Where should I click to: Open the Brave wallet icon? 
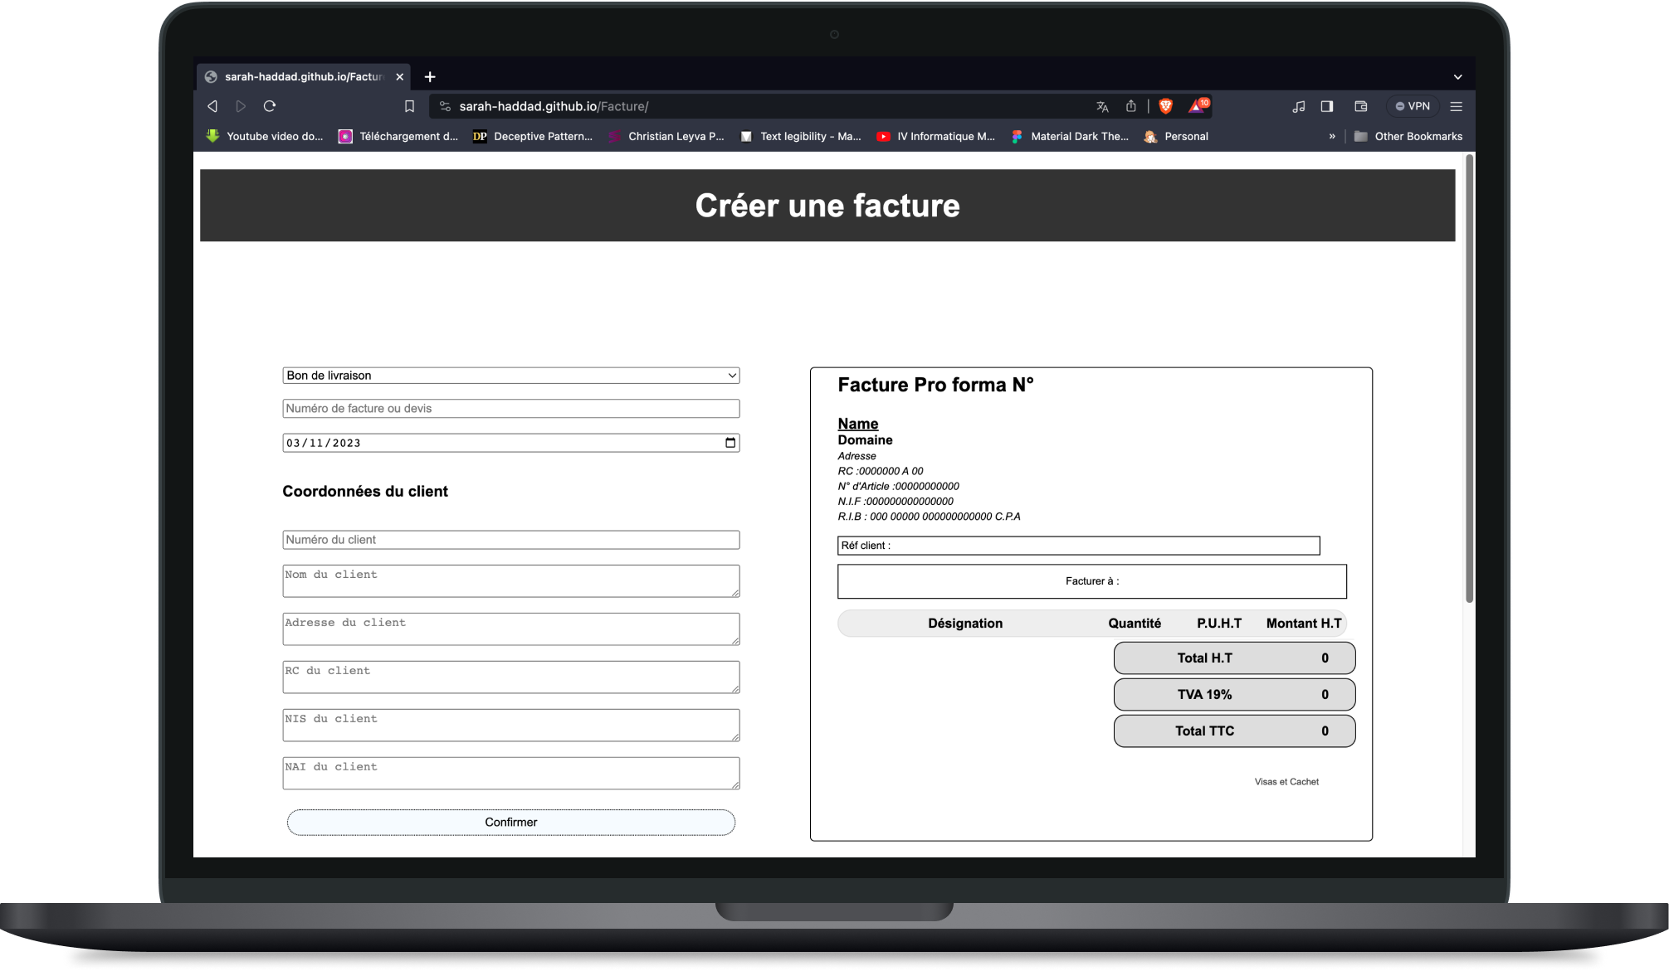(x=1361, y=106)
